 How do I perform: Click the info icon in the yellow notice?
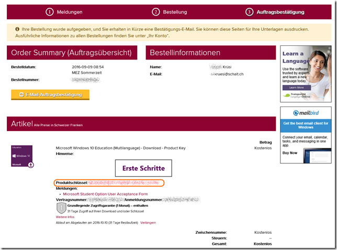(17, 29)
